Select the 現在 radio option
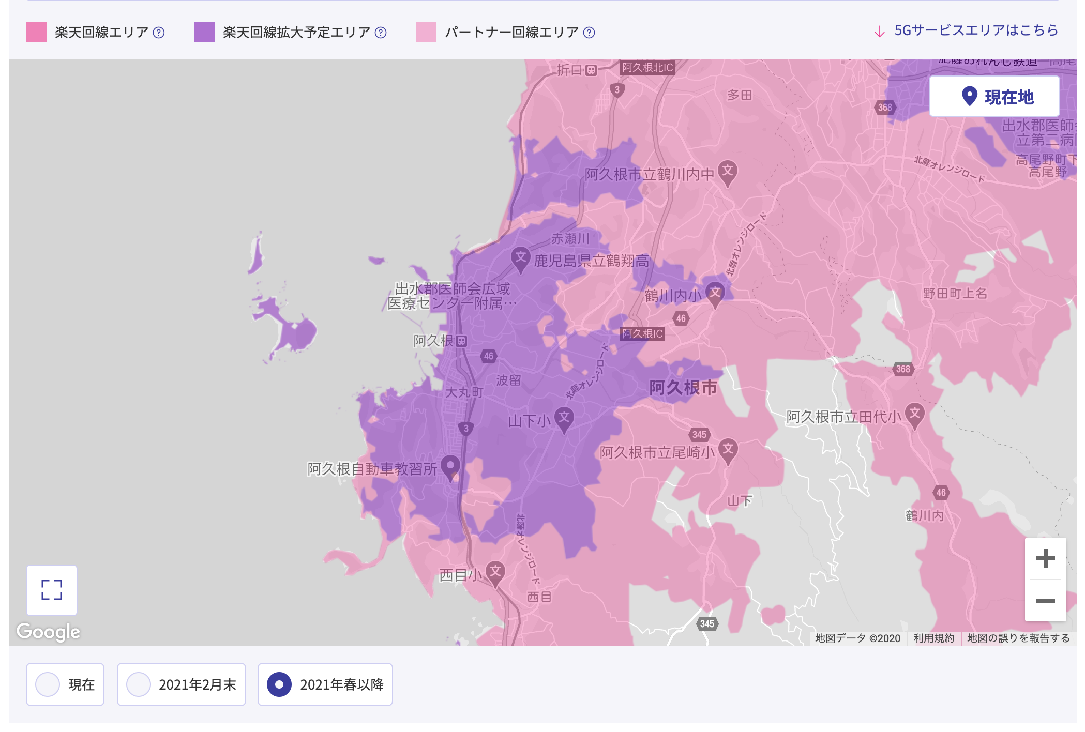Image resolution: width=1085 pixels, height=732 pixels. pyautogui.click(x=65, y=684)
